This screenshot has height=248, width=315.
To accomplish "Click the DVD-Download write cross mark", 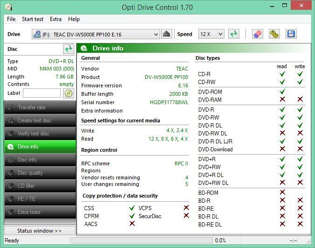I will (x=300, y=149).
